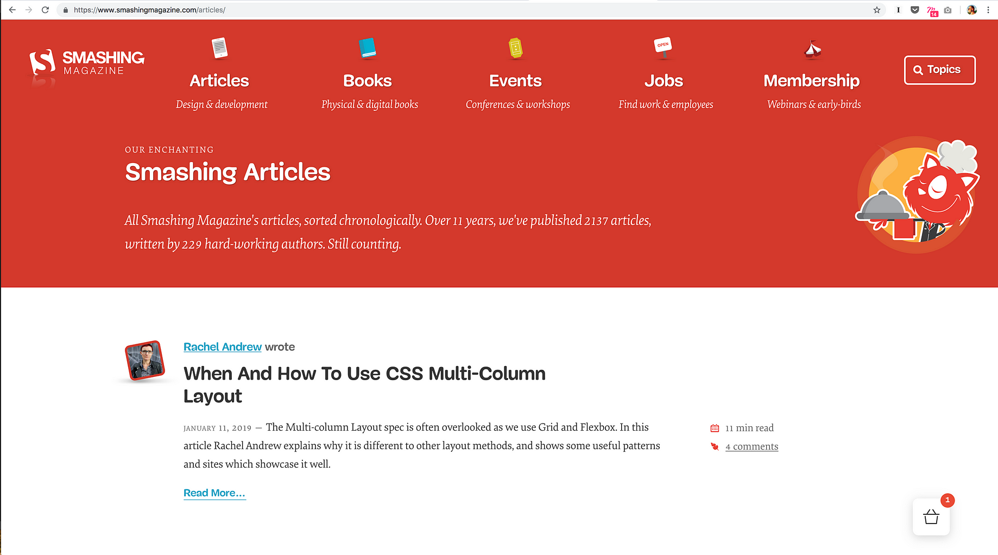Open the Instapaper extension icon

pyautogui.click(x=899, y=10)
